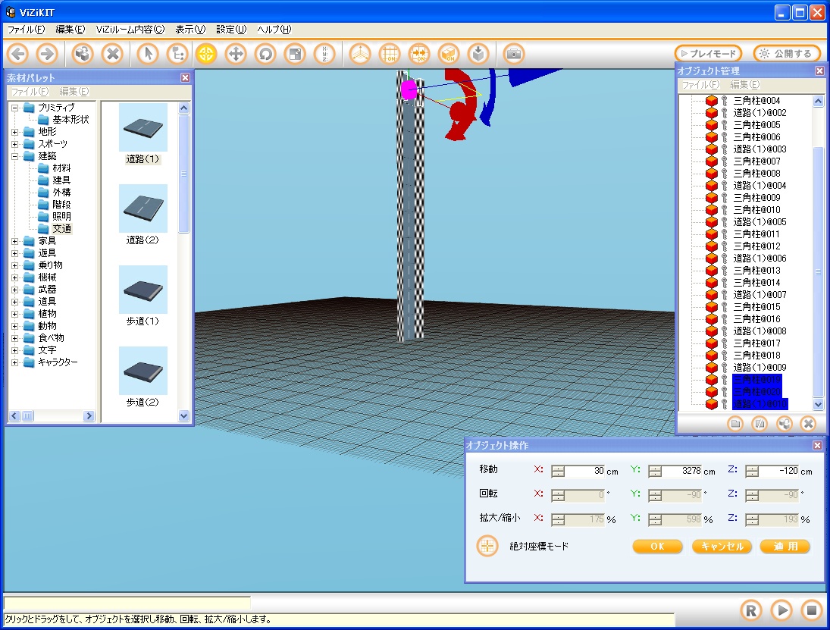Collapse the 建築 folder in the material tree
Image resolution: width=830 pixels, height=630 pixels.
click(15, 156)
